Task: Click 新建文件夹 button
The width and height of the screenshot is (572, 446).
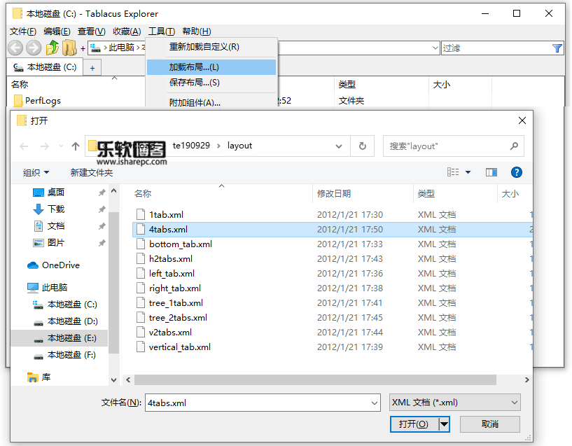Action: pyautogui.click(x=92, y=172)
